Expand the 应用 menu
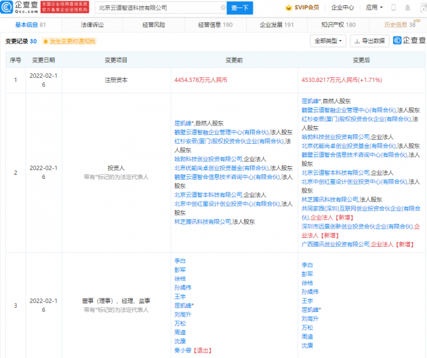 [x=374, y=7]
